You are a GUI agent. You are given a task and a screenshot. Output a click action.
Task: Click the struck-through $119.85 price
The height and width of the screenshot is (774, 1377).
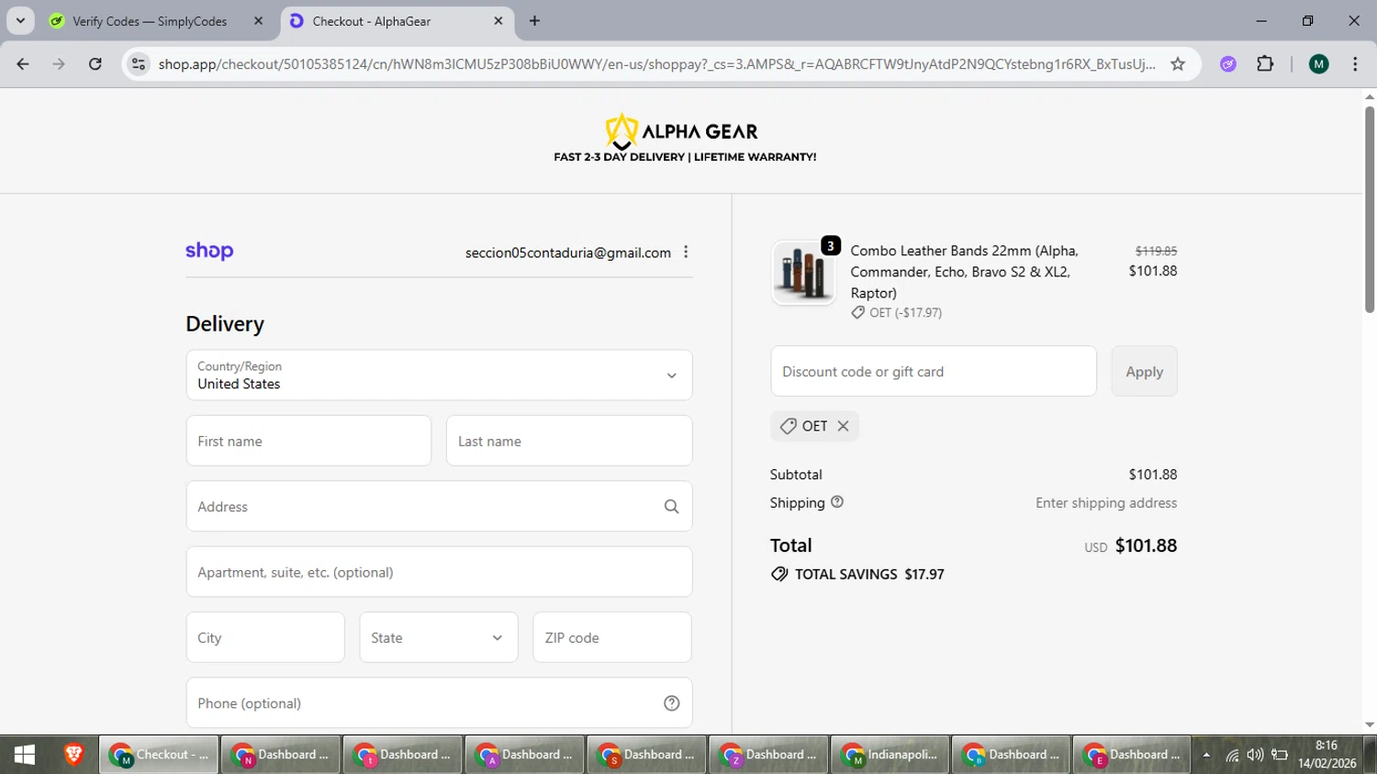(1156, 251)
